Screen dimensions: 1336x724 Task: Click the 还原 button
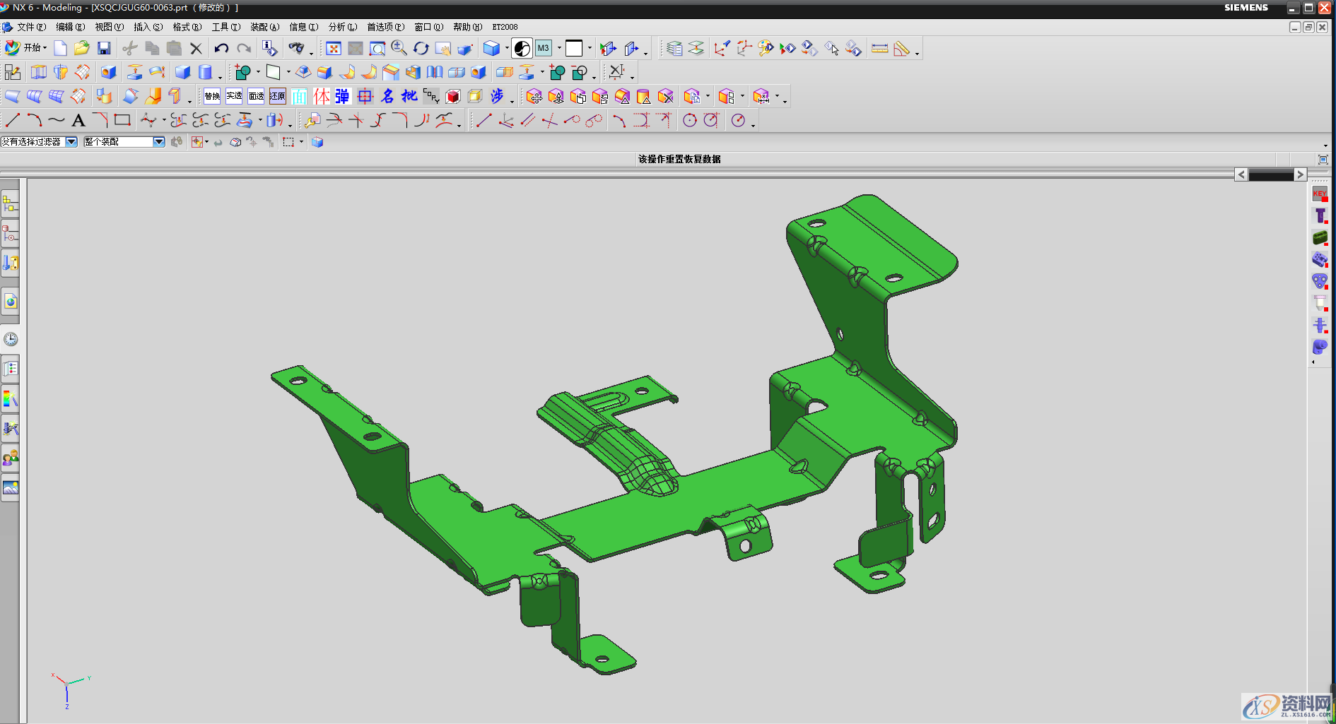pyautogui.click(x=277, y=96)
